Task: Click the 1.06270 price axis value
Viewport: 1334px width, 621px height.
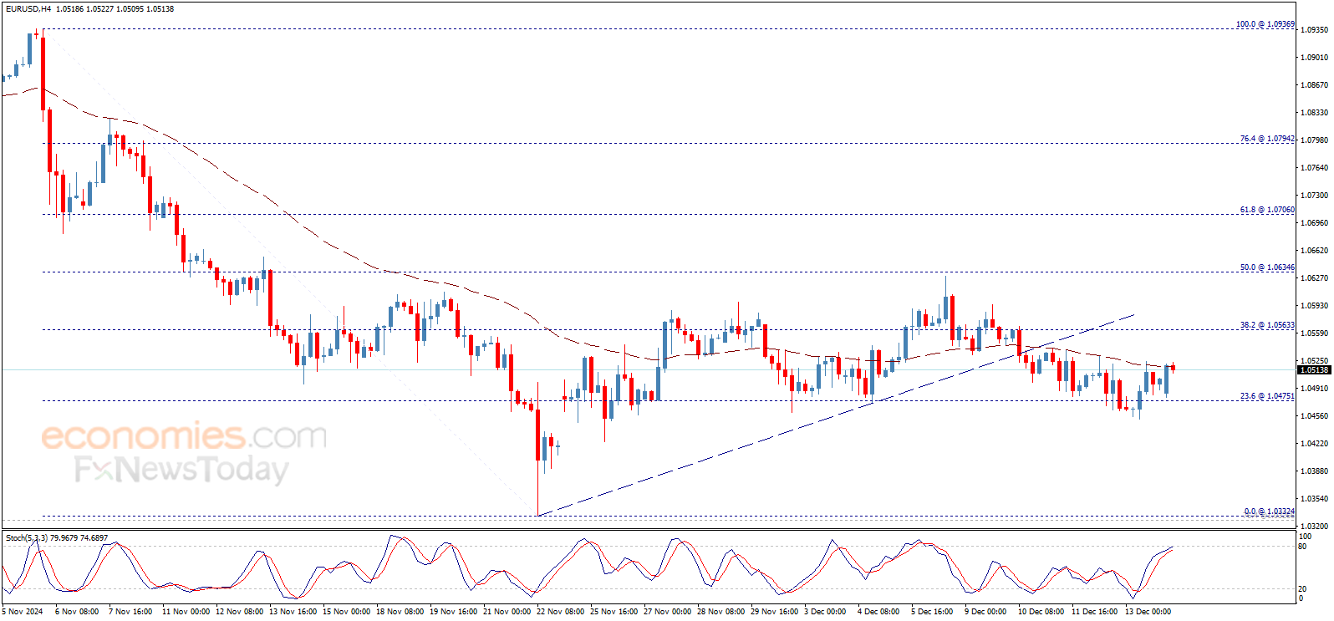Action: pos(1315,277)
